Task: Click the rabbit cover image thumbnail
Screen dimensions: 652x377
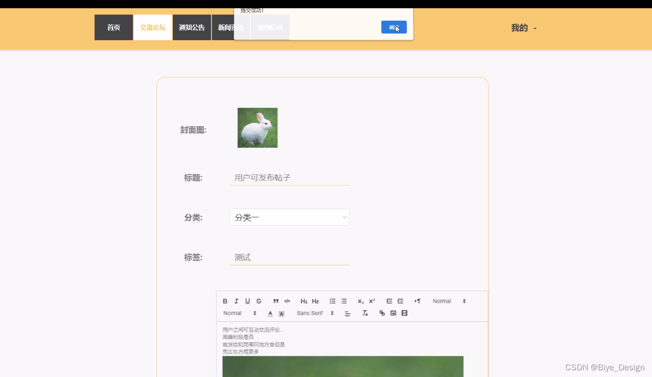Action: click(257, 128)
